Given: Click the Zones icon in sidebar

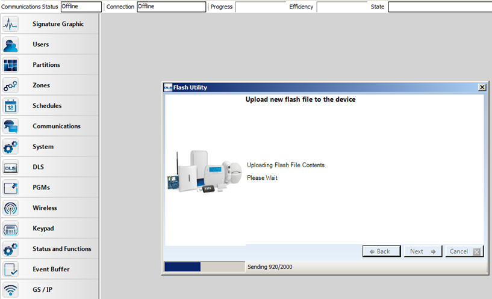Looking at the screenshot, I should coord(11,85).
